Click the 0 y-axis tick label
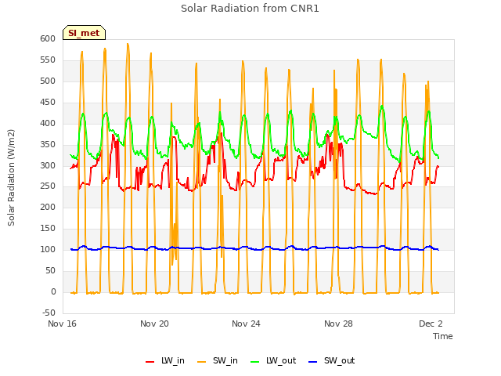 53,291
